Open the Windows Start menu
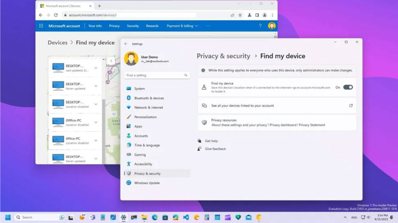Viewport: 398px width, 223px height. click(8, 217)
